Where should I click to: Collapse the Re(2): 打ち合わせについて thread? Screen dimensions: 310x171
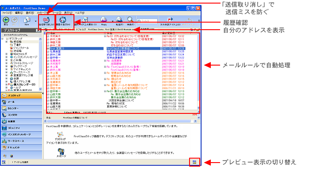pyautogui.click(x=105, y=36)
